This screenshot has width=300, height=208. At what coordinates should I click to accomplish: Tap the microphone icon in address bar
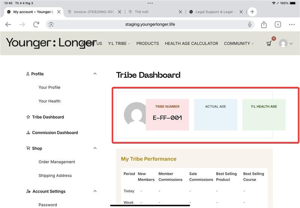point(249,25)
